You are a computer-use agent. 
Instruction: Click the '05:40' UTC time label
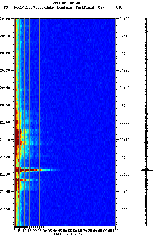[x=124, y=192]
